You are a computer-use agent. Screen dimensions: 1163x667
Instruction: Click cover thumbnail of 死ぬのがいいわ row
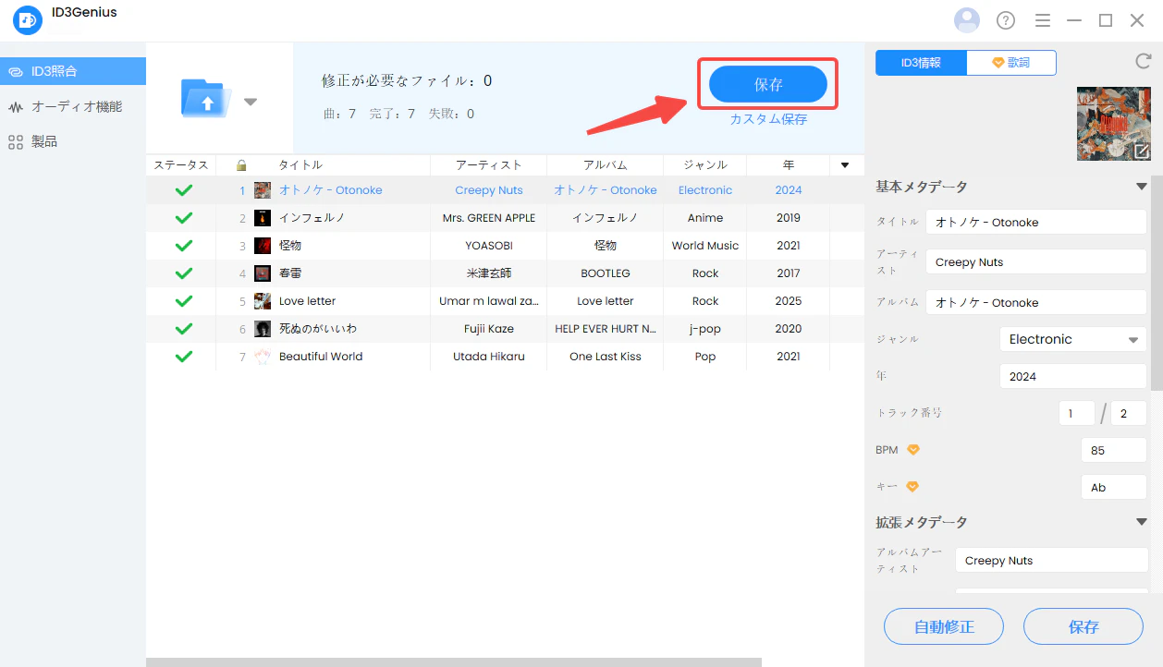coord(263,329)
